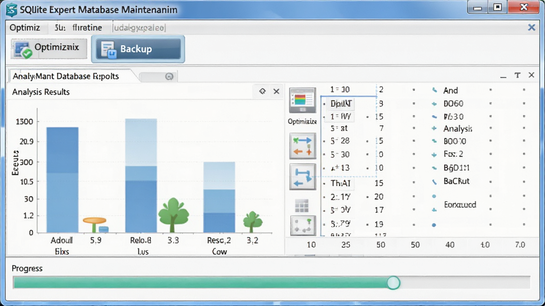Open the Optimiz menu
The width and height of the screenshot is (545, 306).
click(x=24, y=28)
